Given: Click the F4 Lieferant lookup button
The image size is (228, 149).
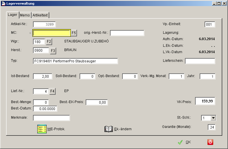Looking at the screenshot, I should click(x=52, y=91).
